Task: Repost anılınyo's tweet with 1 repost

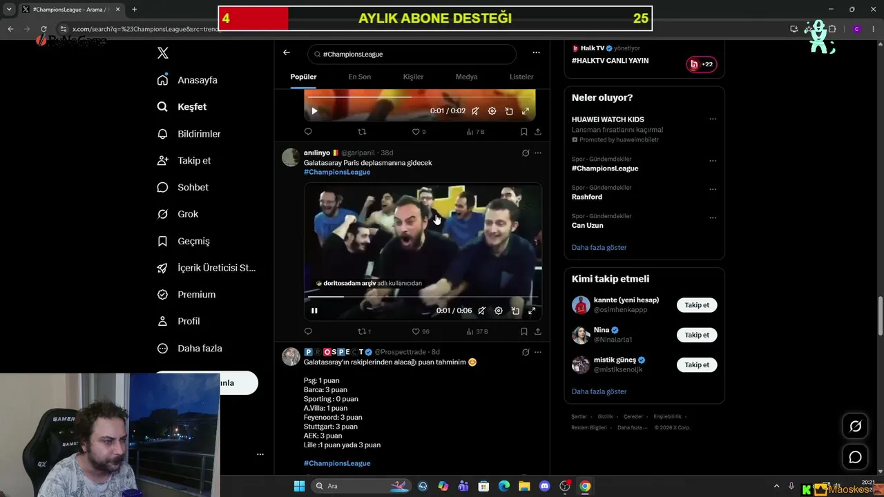Action: 364,331
